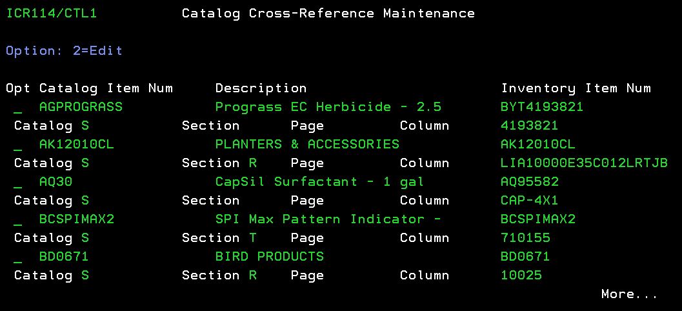Click the 2=Edit option text
682x311 pixels.
point(97,51)
